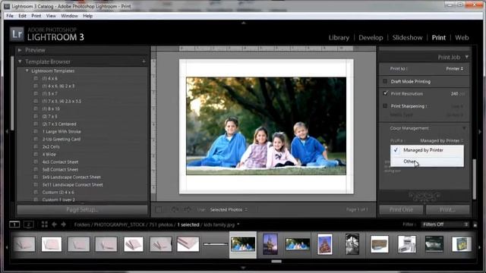Open the Print to Printer dropdown

point(455,68)
